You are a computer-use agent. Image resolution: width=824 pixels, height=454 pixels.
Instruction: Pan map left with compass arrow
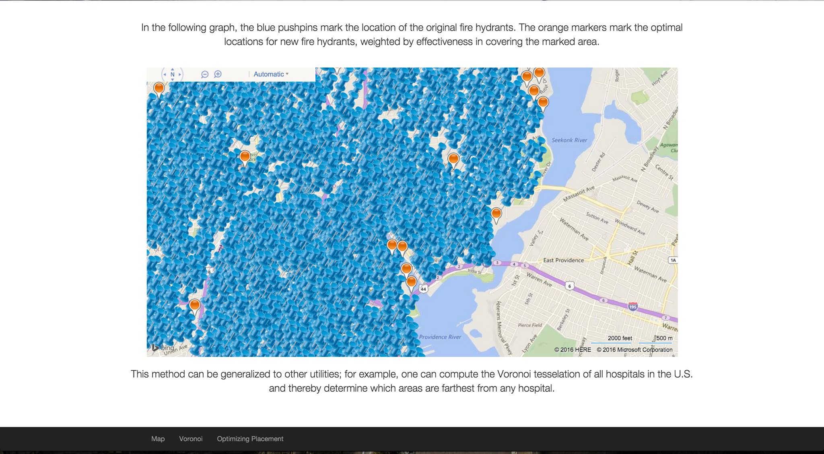165,74
